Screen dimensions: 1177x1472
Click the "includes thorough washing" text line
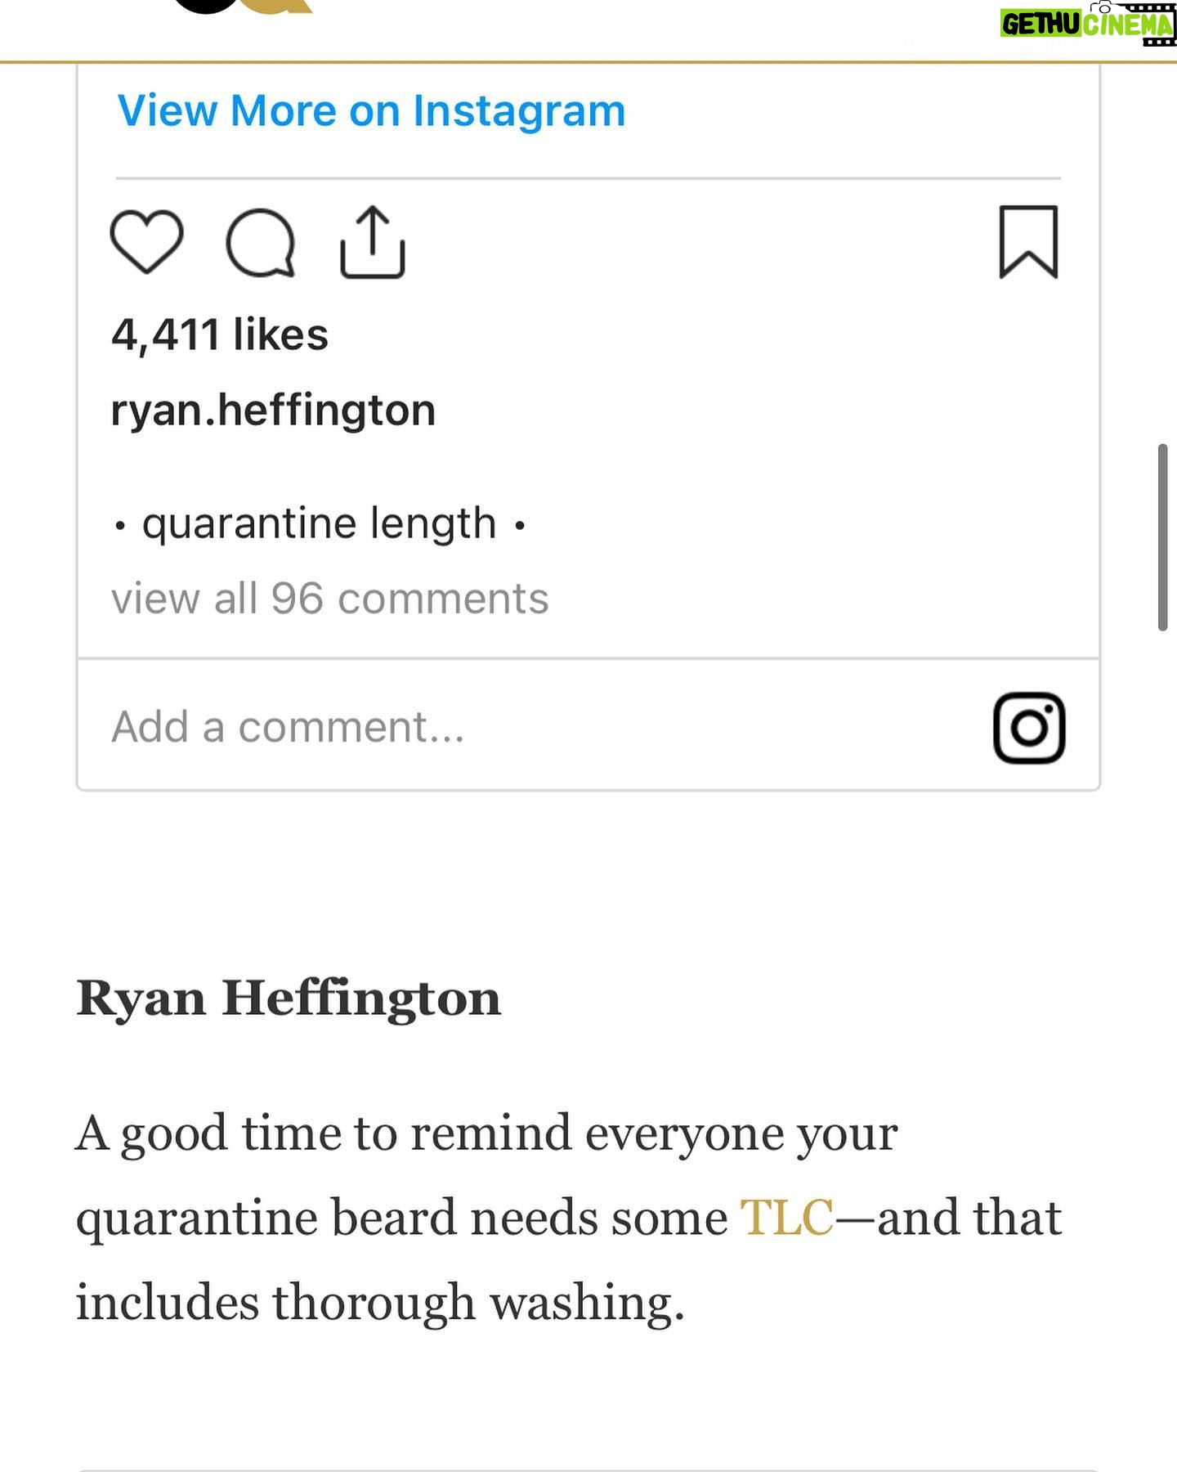click(380, 1303)
